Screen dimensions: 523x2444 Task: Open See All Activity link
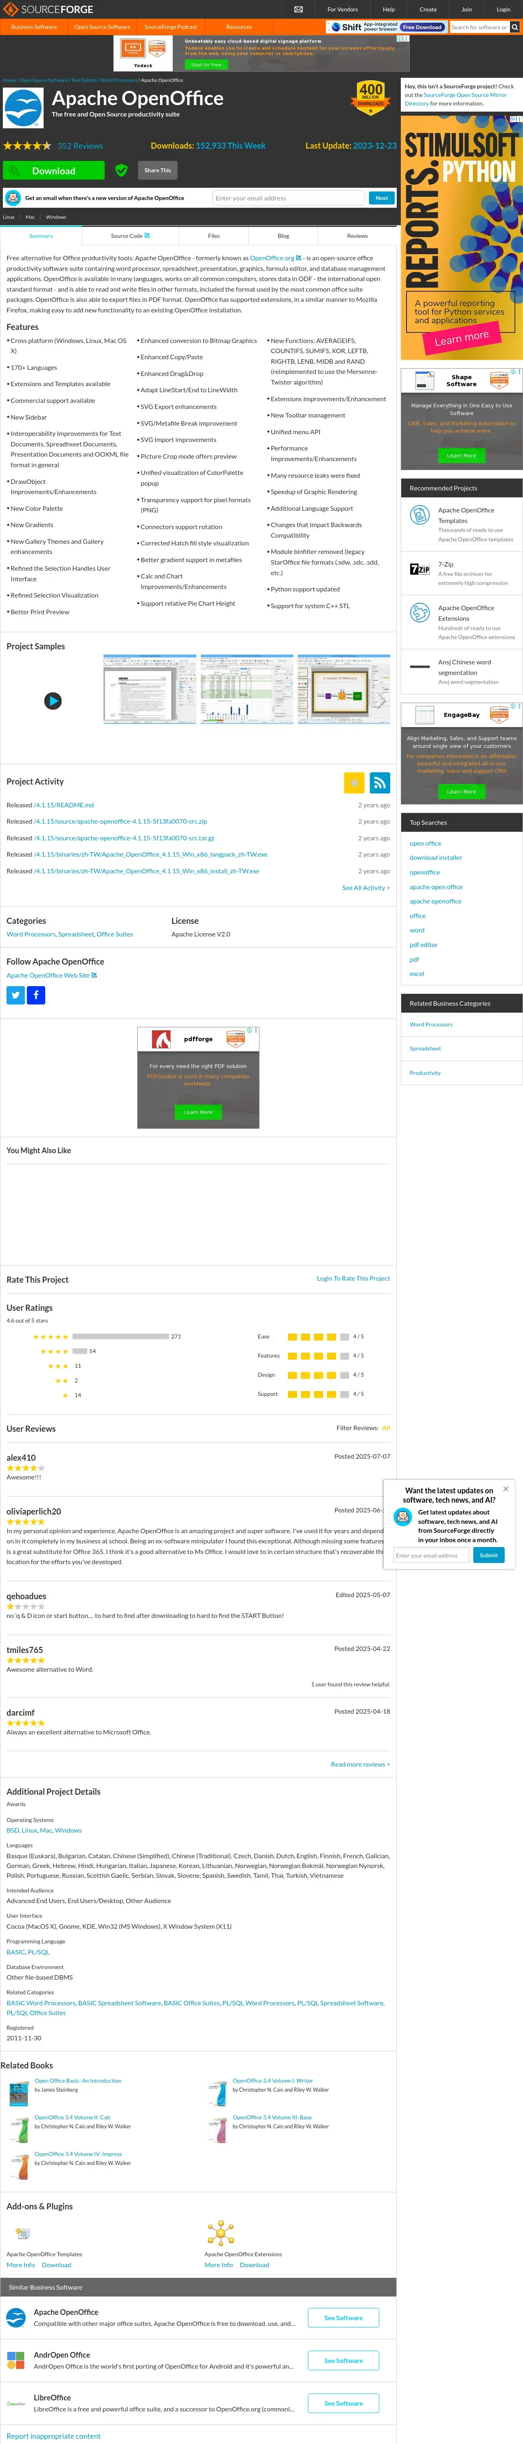click(365, 888)
